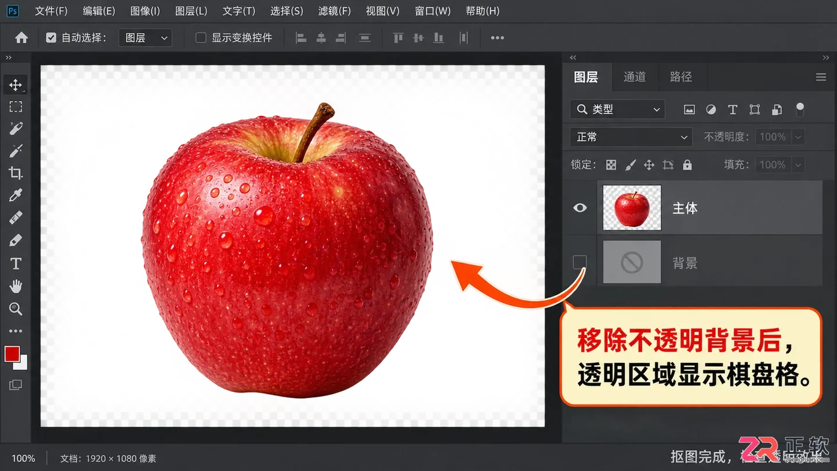837x471 pixels.
Task: Open the 填充 percentage dropdown arrow
Action: (x=798, y=165)
